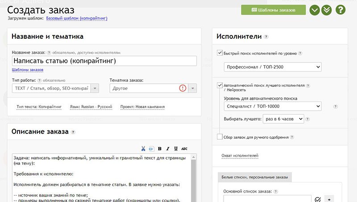
Task: Toggle italic formatting in editor
Action: 168,149
